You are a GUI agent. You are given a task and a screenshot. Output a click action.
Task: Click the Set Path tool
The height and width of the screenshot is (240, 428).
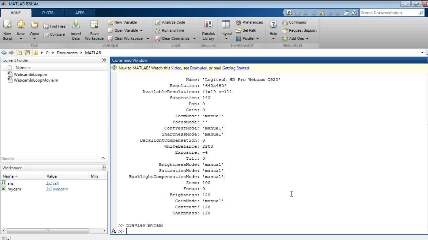247,30
